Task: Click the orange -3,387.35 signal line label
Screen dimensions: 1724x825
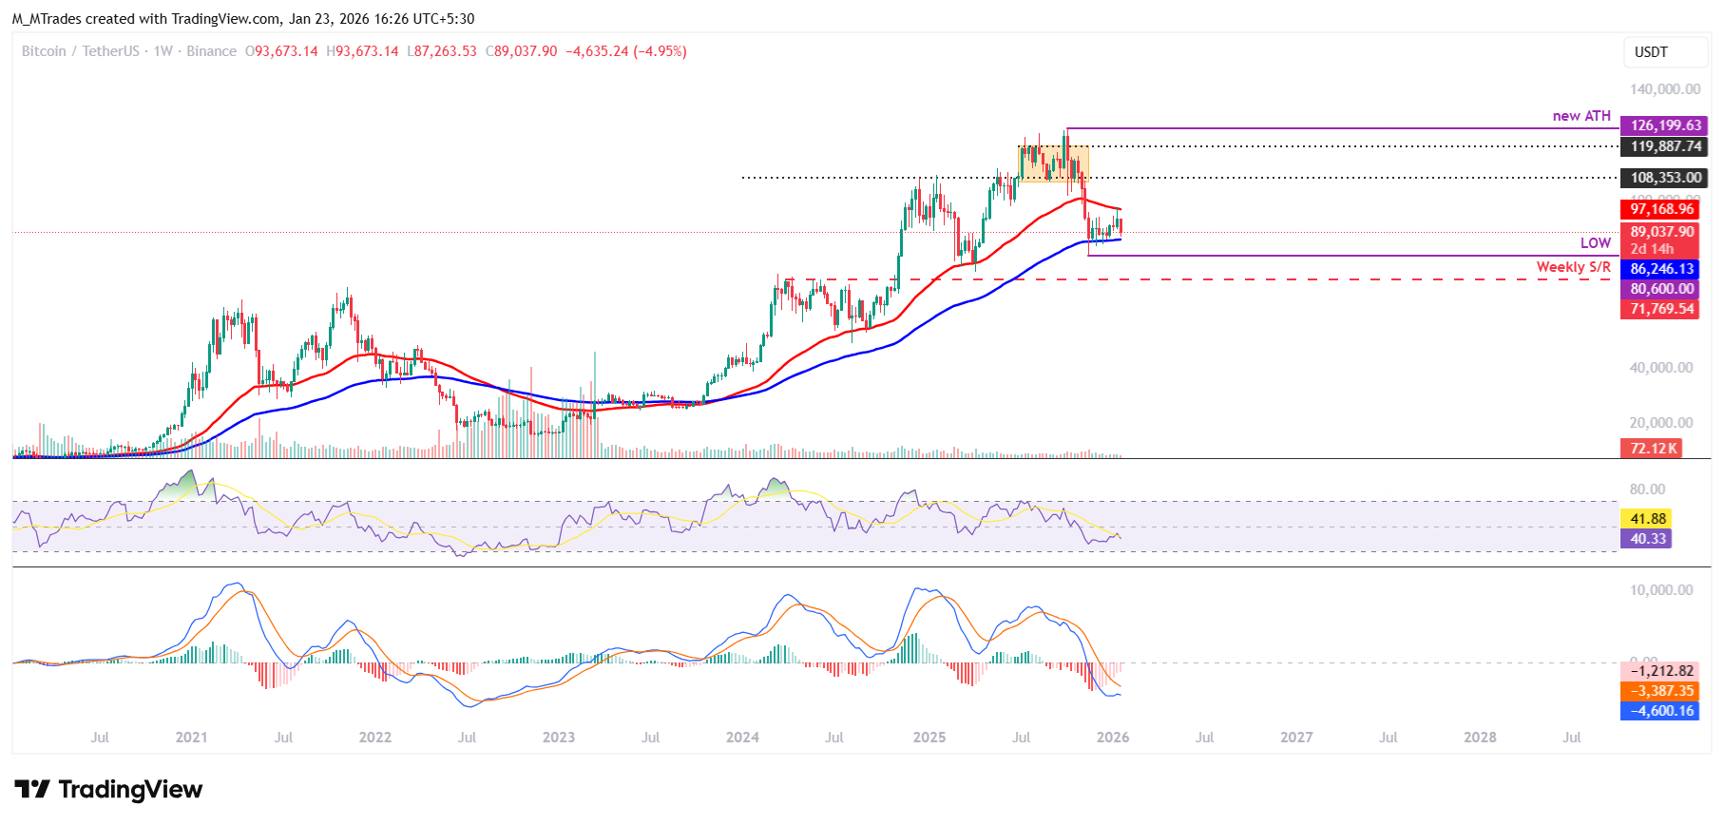Action: click(x=1660, y=691)
